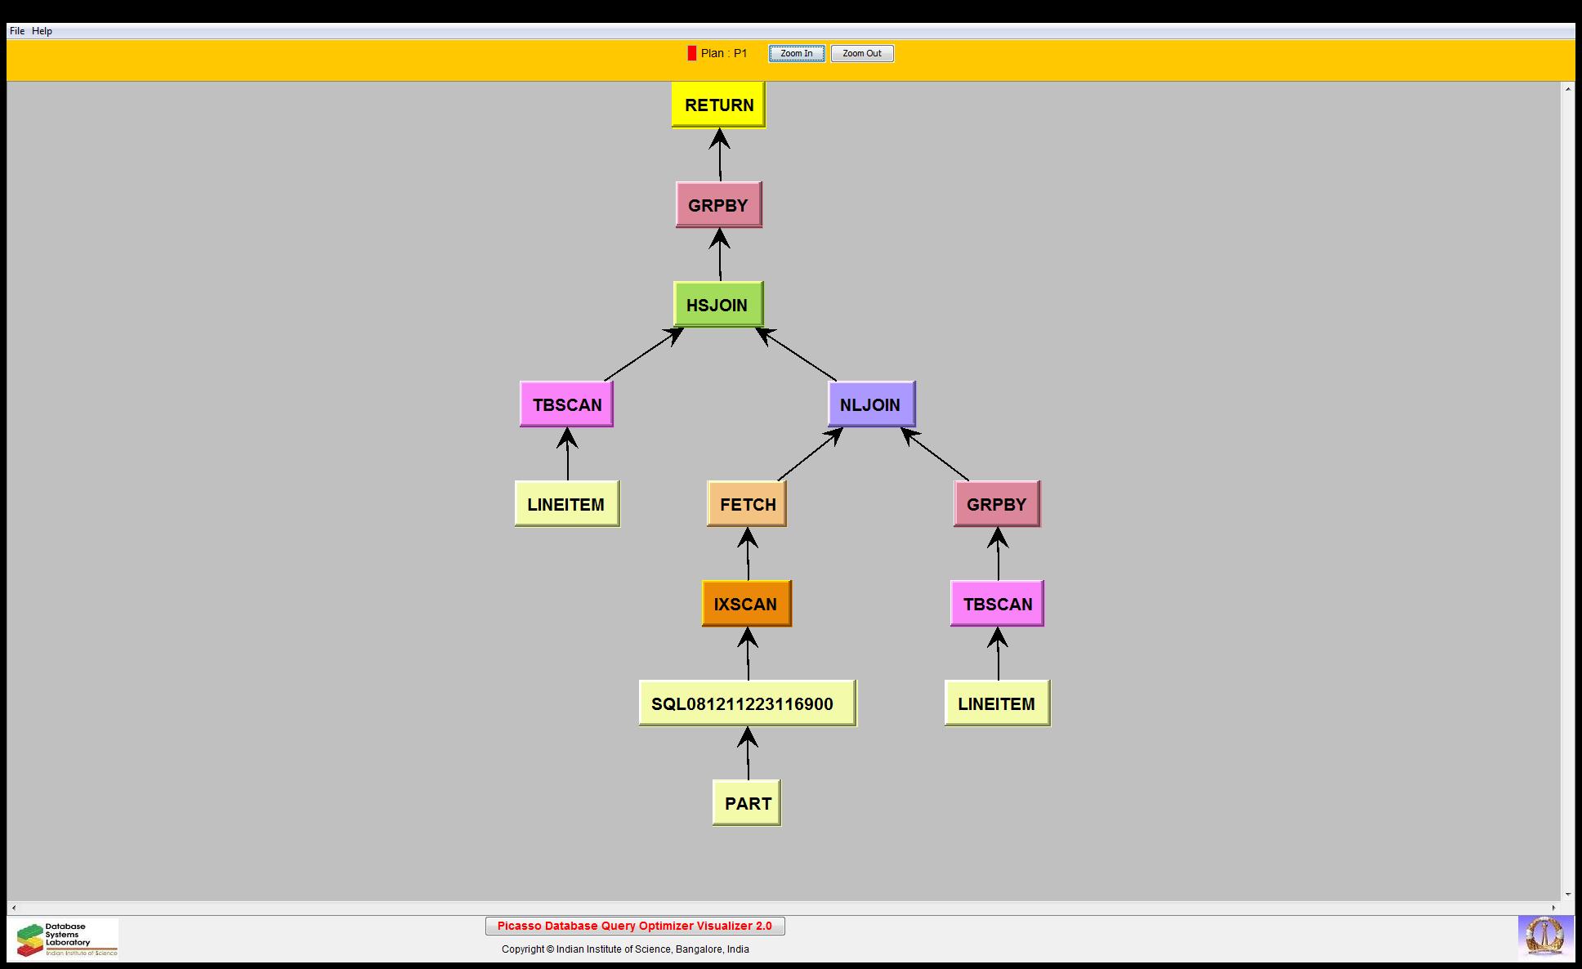
Task: Select the orange IXSCAN node
Action: [x=746, y=604]
